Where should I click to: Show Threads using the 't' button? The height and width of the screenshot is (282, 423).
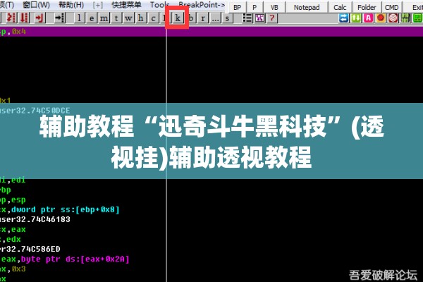(116, 18)
